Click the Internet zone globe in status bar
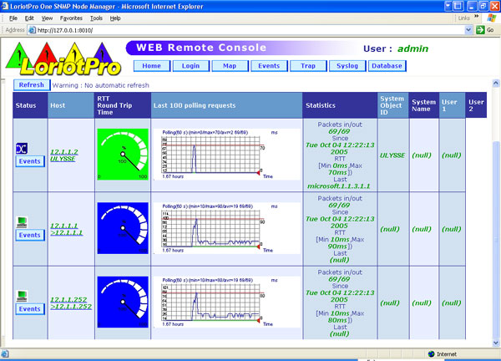 (432, 353)
